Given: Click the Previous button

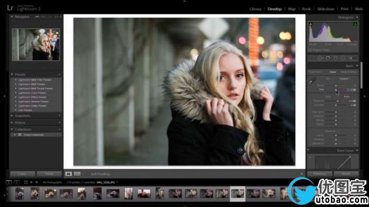Looking at the screenshot, I should (320, 174).
